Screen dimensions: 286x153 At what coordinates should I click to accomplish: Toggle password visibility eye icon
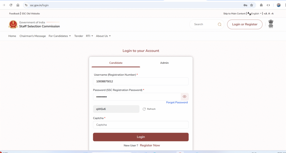(184, 97)
